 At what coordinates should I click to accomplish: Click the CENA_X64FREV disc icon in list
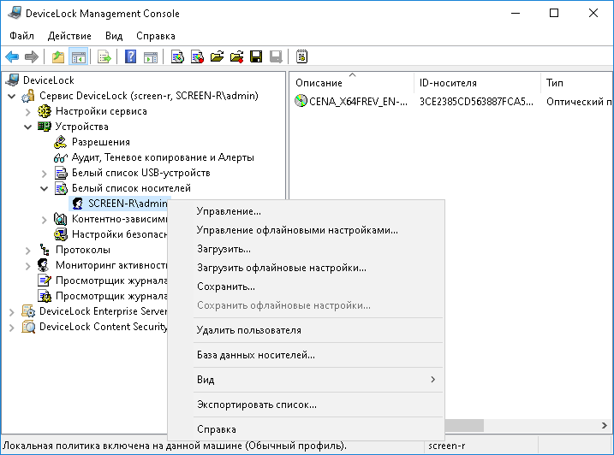point(301,101)
